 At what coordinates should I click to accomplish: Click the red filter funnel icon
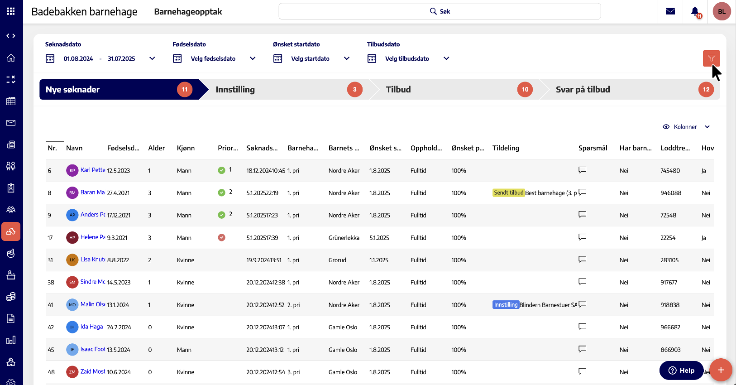(x=711, y=58)
